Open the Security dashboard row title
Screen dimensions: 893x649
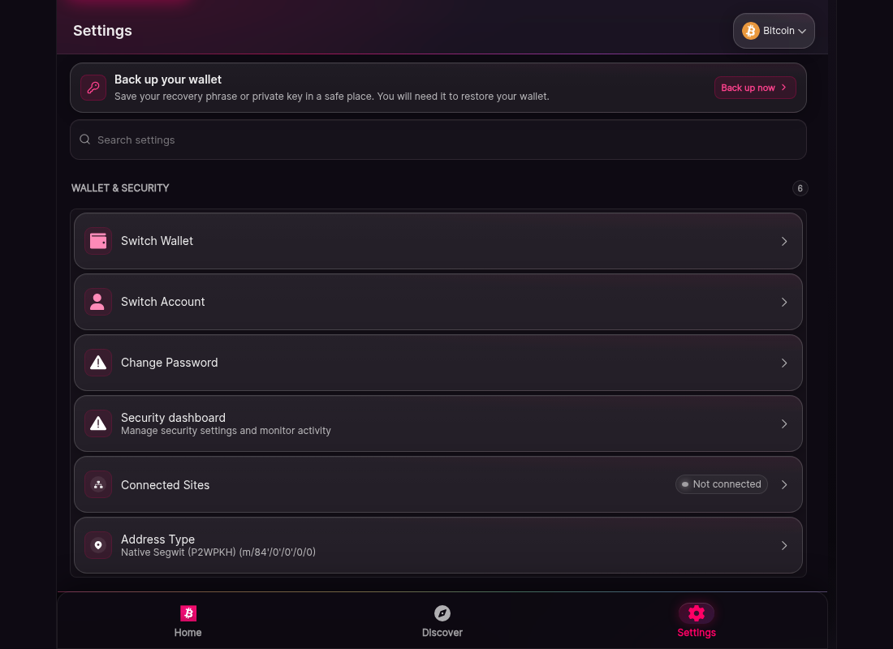[173, 417]
